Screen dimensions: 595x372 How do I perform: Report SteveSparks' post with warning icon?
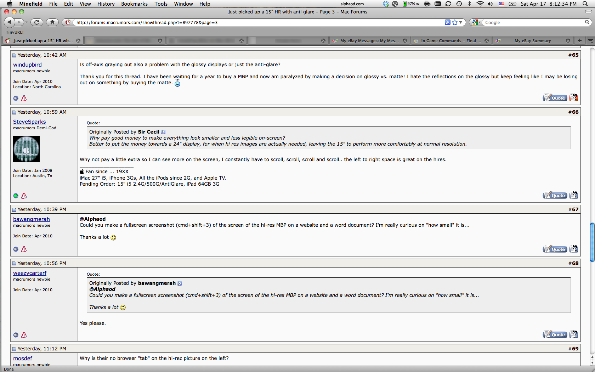coord(24,196)
